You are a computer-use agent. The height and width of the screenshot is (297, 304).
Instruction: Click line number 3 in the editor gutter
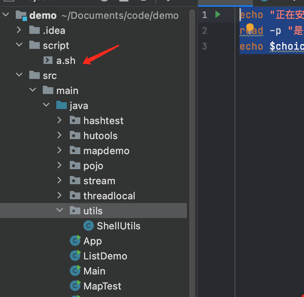(205, 46)
